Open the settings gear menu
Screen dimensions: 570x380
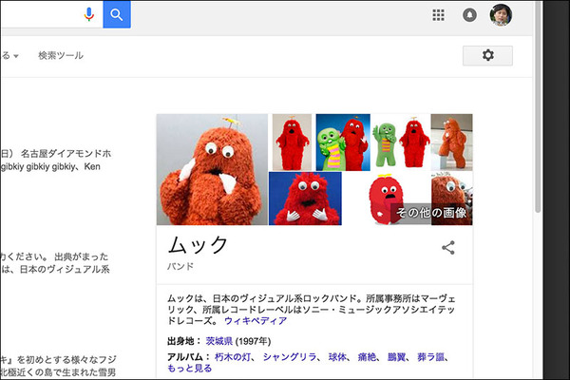pyautogui.click(x=487, y=56)
